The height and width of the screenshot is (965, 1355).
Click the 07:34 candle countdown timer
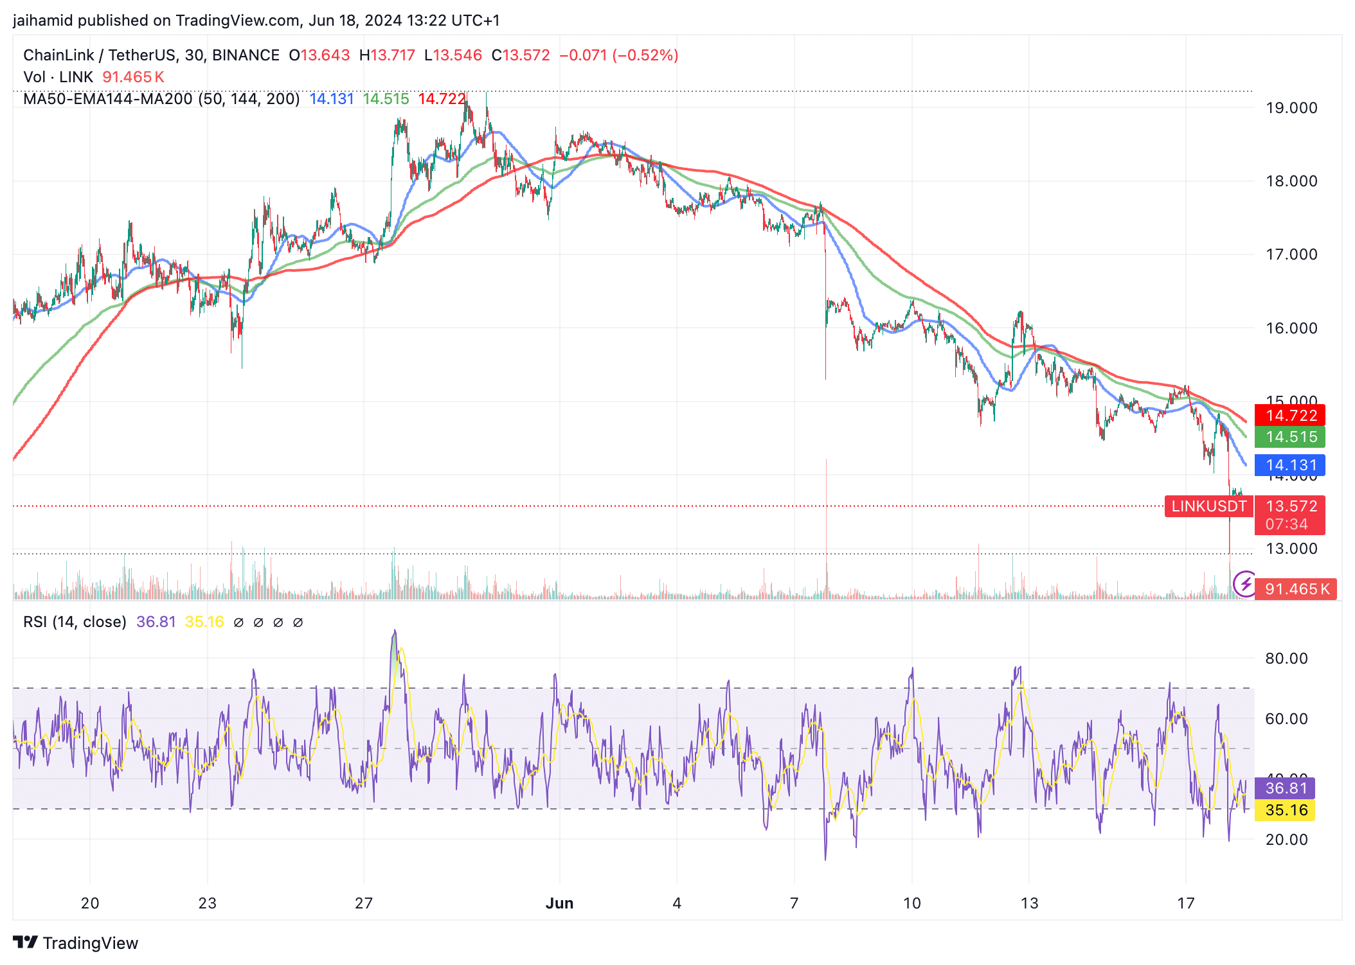(x=1287, y=524)
